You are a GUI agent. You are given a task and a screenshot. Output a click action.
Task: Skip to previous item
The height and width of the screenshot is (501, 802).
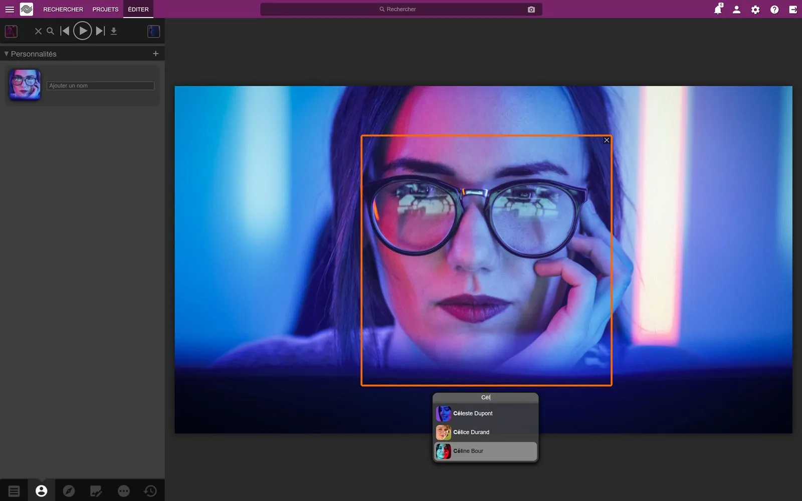click(65, 31)
